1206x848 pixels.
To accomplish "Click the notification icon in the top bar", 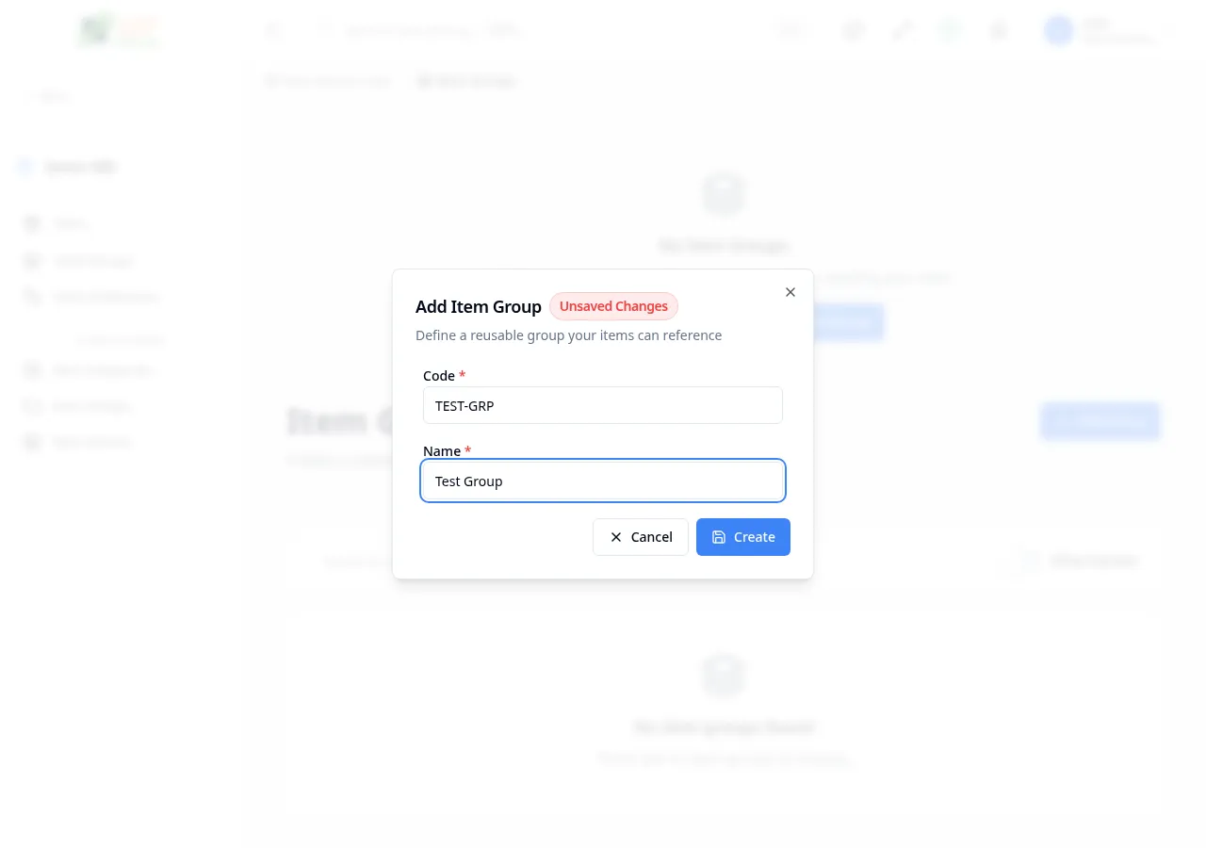I will (998, 30).
